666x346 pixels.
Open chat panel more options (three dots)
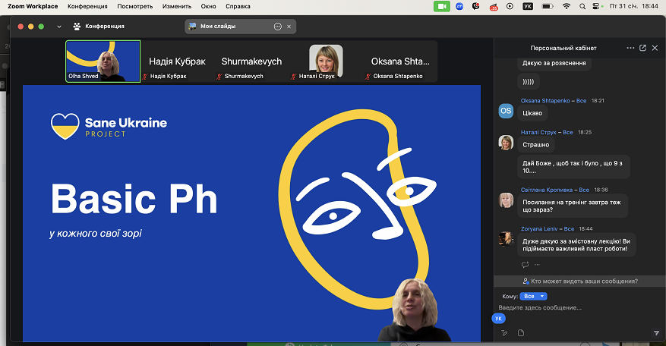[630, 48]
